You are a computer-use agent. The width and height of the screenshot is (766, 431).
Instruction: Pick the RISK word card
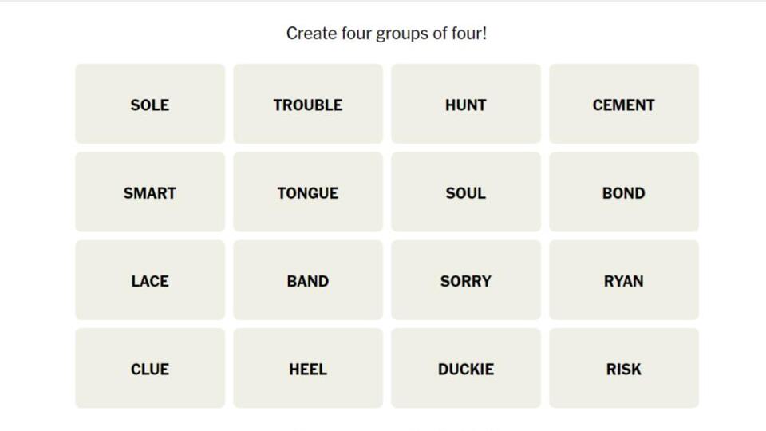point(623,369)
